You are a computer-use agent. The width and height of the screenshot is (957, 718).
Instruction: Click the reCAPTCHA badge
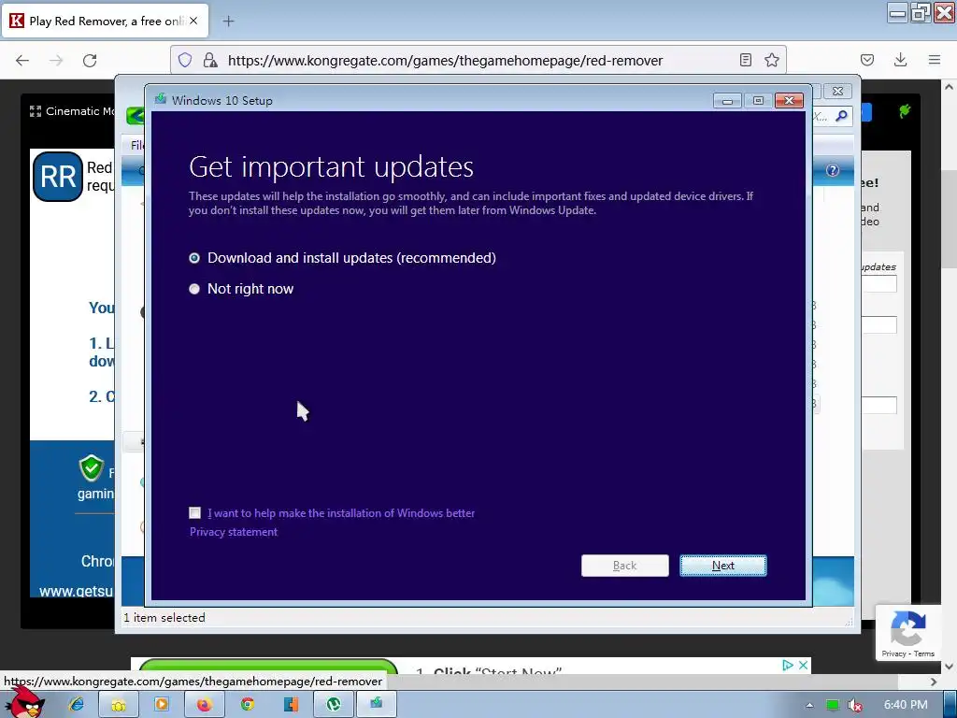pos(908,633)
